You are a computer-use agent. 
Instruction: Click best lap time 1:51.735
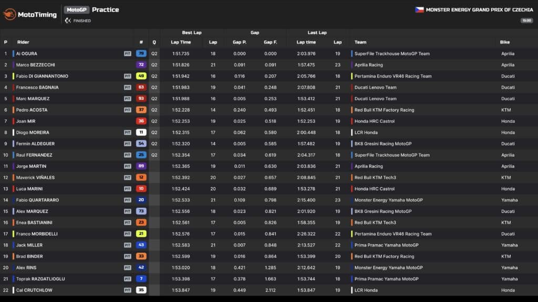[181, 54]
